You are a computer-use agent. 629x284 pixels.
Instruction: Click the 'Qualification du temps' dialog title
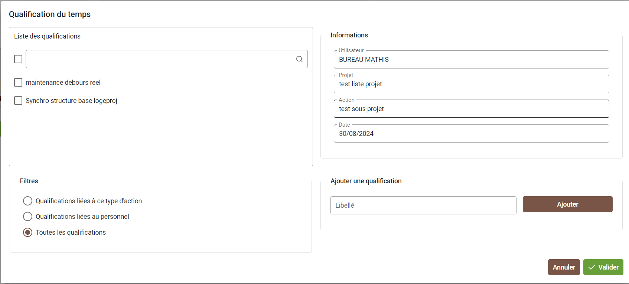point(50,14)
